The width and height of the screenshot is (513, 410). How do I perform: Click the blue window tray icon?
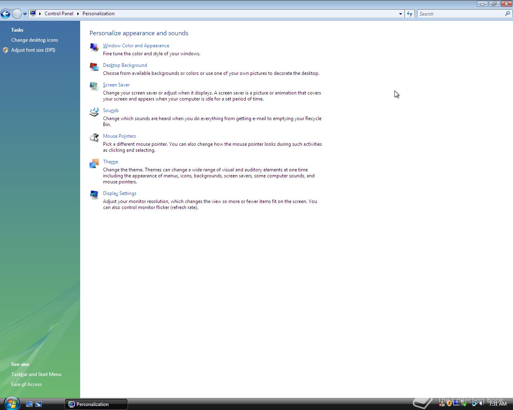point(456,403)
